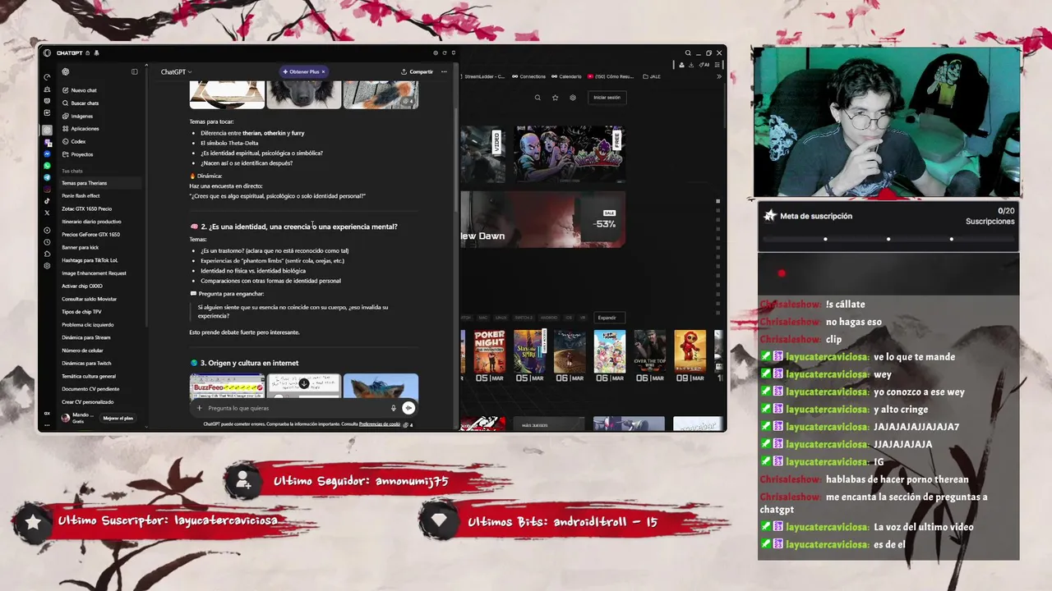Click the microphone dictation icon
This screenshot has height=591, width=1052.
pyautogui.click(x=393, y=408)
